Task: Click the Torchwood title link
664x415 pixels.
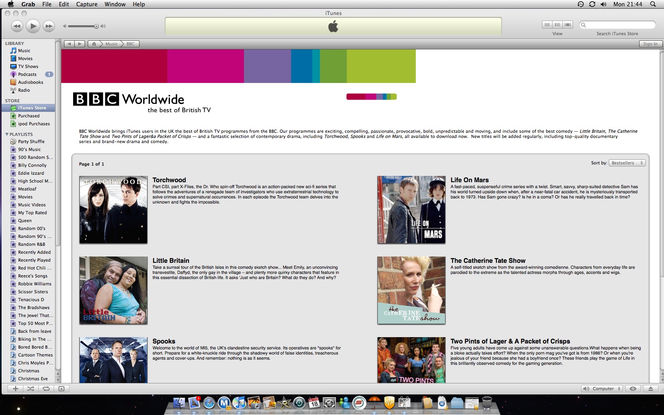Action: tap(169, 180)
